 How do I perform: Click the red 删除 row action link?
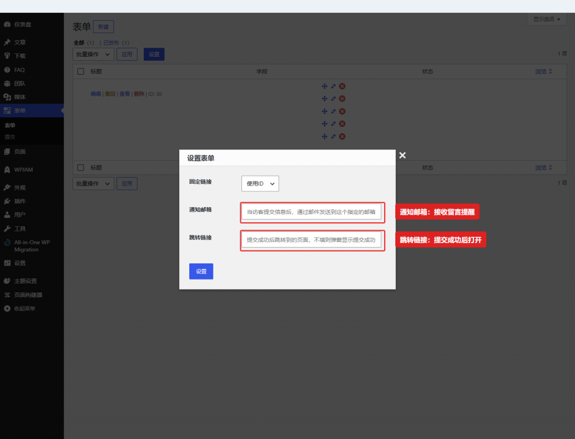(x=139, y=94)
